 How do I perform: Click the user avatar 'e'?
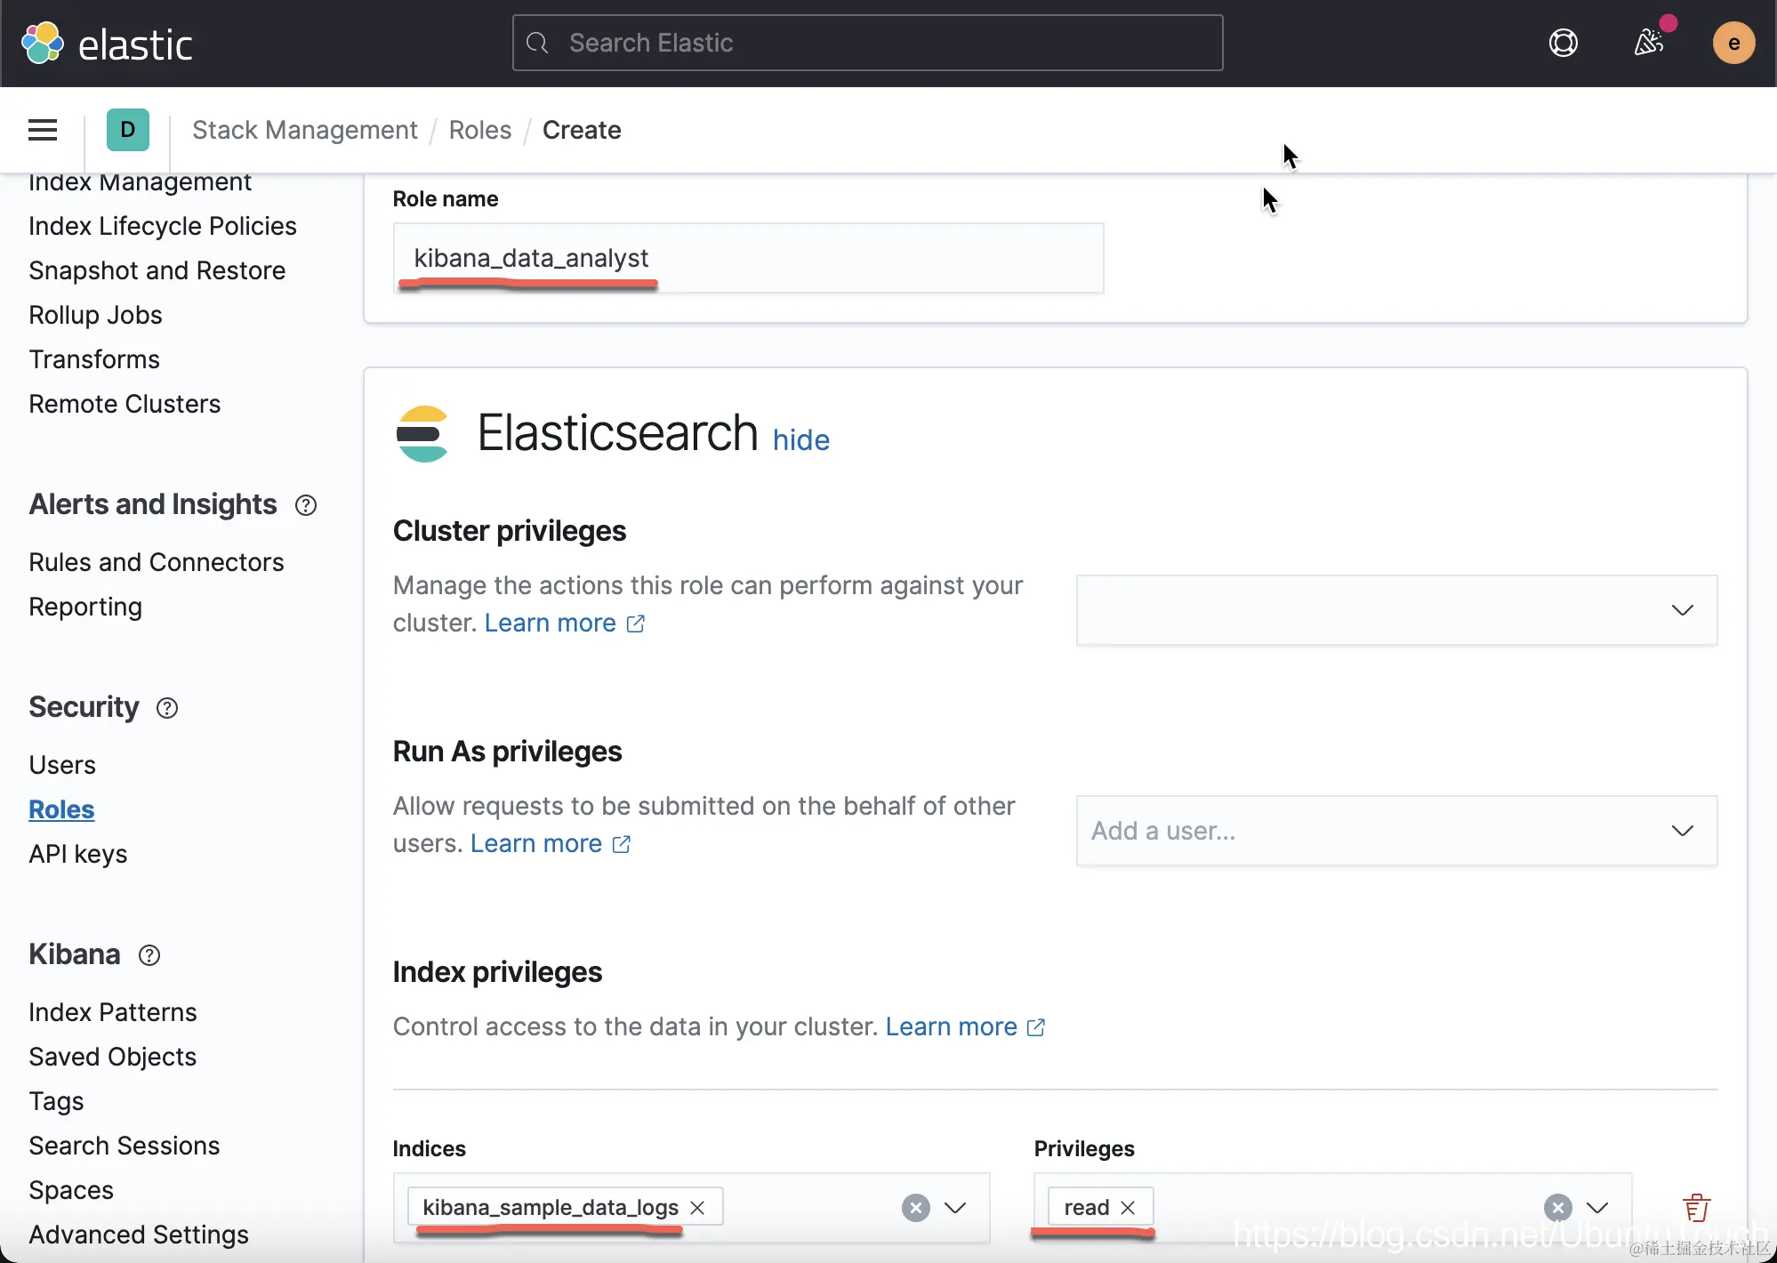click(x=1733, y=43)
